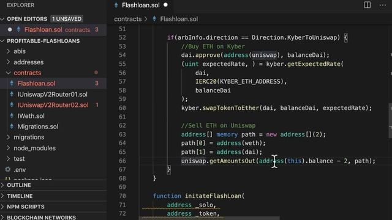Screen dimensions: 392x220
Task: Expand the node_modules folder
Action: 34,148
